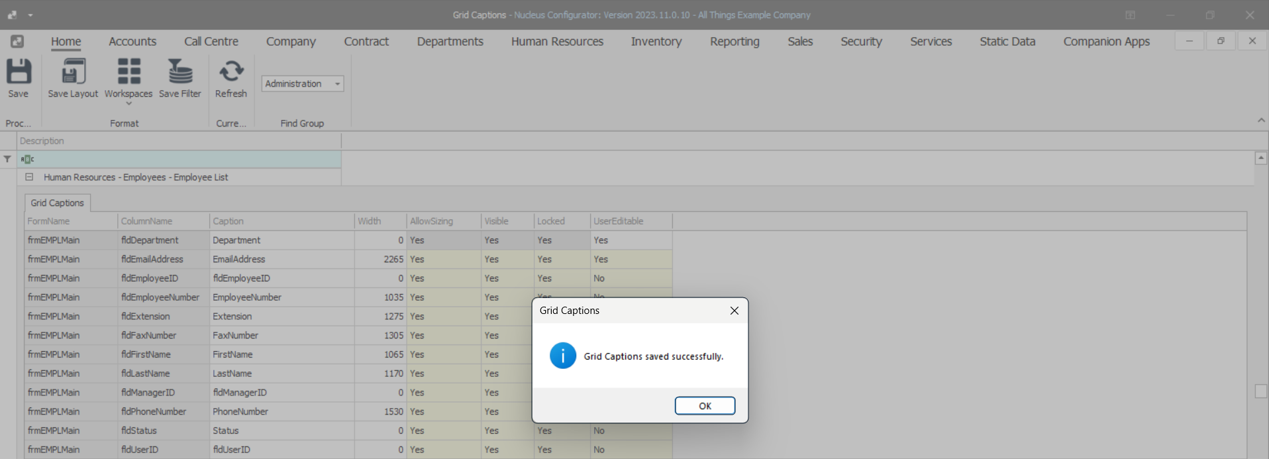
Task: Sort by the ColumnName column header
Action: point(164,221)
